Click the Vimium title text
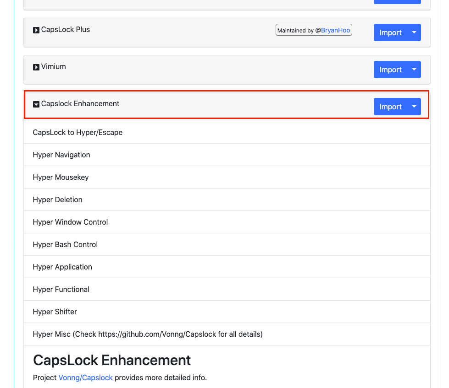 53,66
